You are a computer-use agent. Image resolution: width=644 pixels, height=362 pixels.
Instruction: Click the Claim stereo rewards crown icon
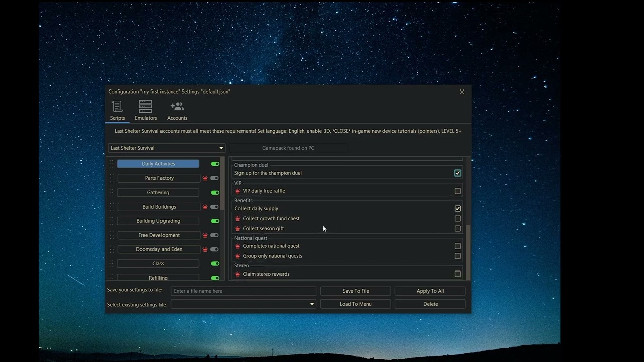coord(238,274)
